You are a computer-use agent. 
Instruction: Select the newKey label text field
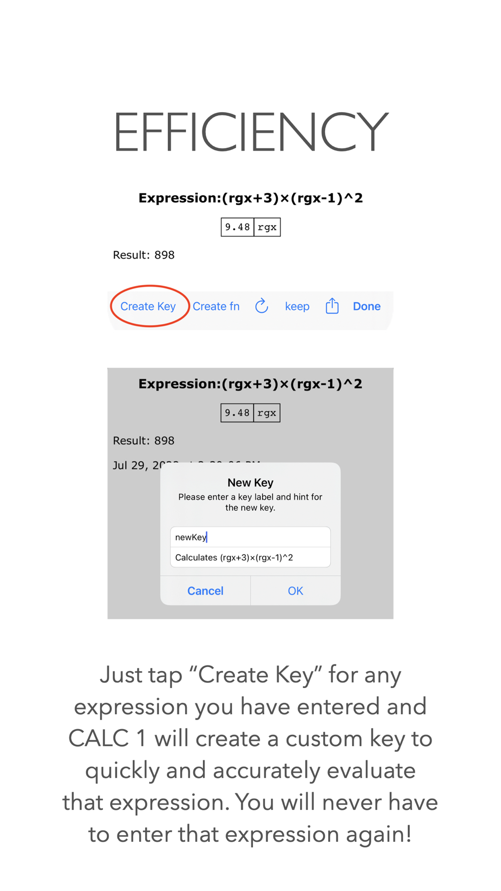click(250, 537)
